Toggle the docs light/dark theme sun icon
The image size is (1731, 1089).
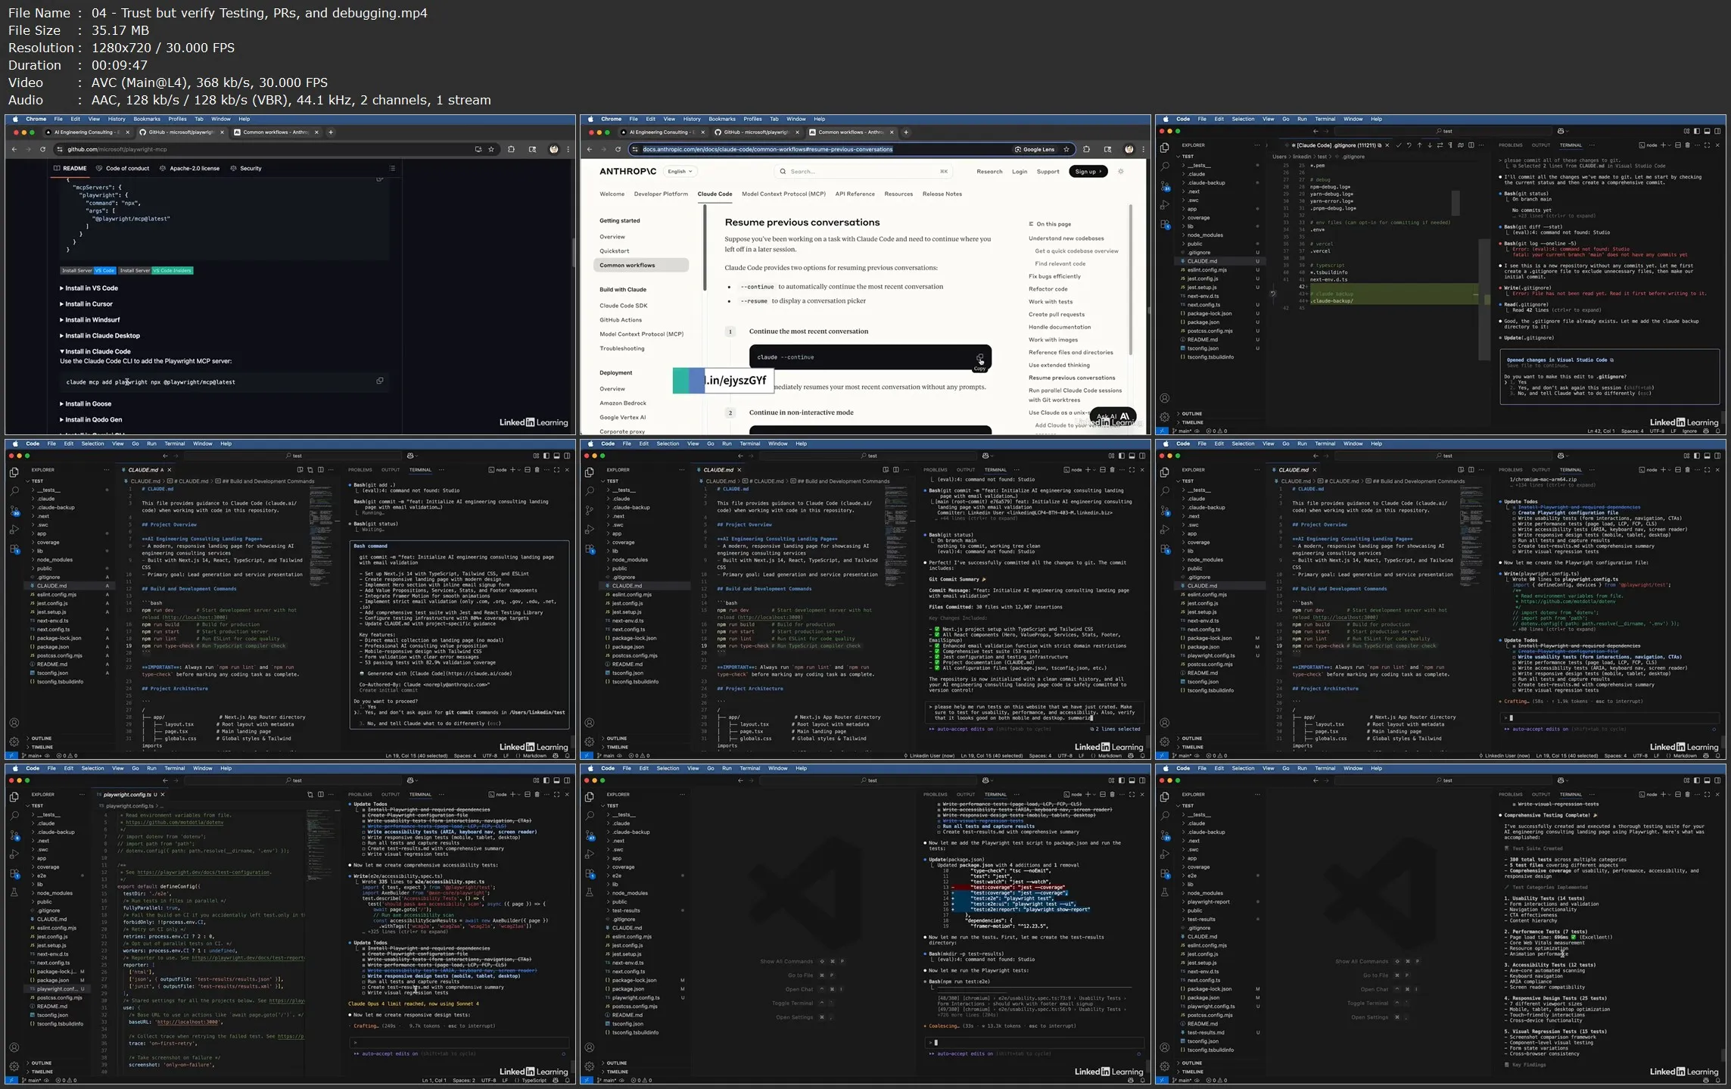click(x=1121, y=171)
